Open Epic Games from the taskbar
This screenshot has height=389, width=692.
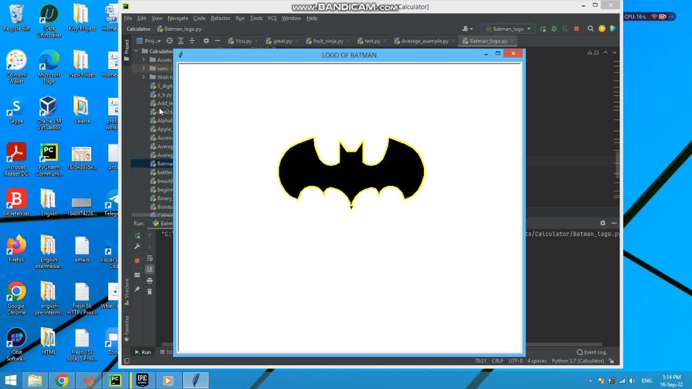pyautogui.click(x=142, y=380)
